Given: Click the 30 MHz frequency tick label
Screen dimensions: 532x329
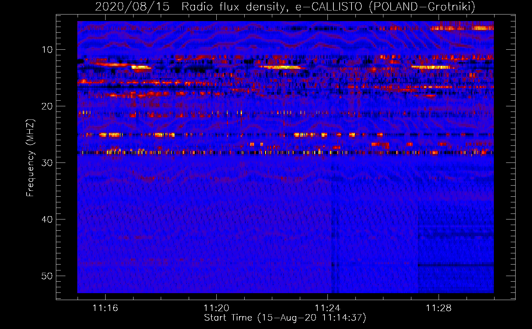Looking at the screenshot, I should [47, 163].
